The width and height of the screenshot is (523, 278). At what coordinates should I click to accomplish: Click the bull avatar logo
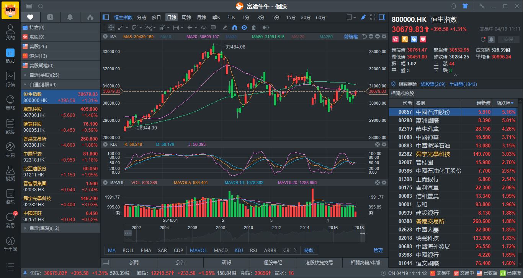(x=10, y=10)
